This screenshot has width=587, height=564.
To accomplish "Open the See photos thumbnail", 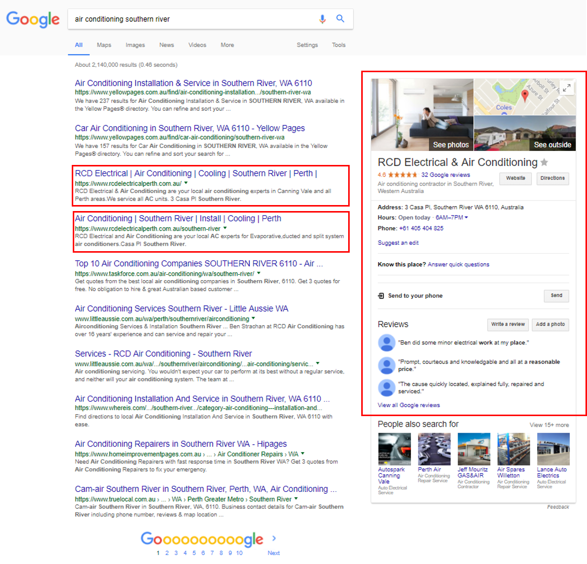I will coord(422,114).
